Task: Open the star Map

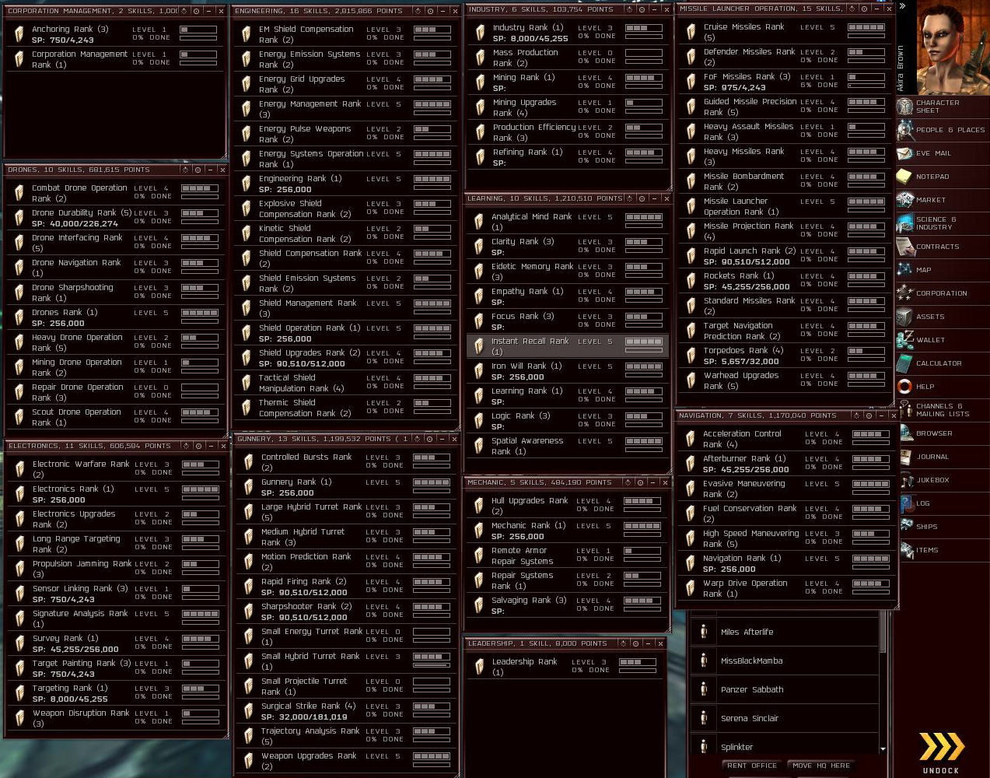Action: pos(942,270)
